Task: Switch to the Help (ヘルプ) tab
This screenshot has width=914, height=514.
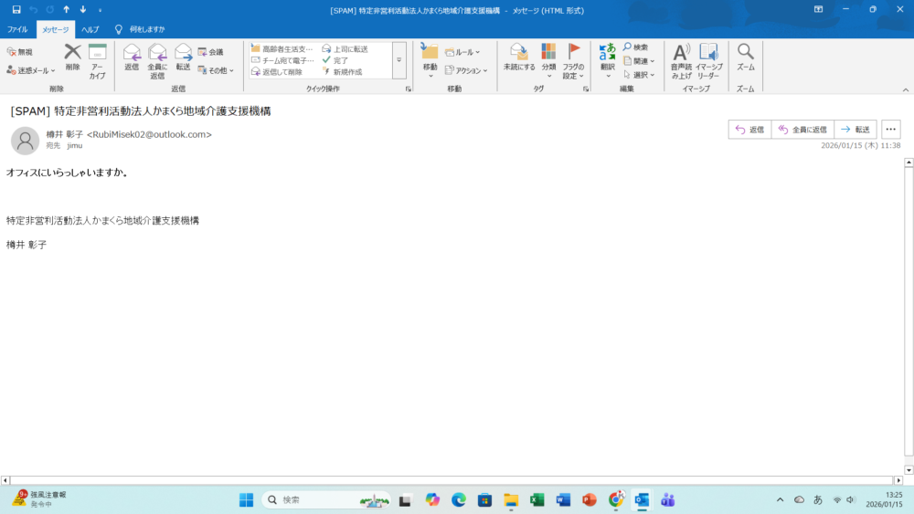Action: pyautogui.click(x=90, y=29)
